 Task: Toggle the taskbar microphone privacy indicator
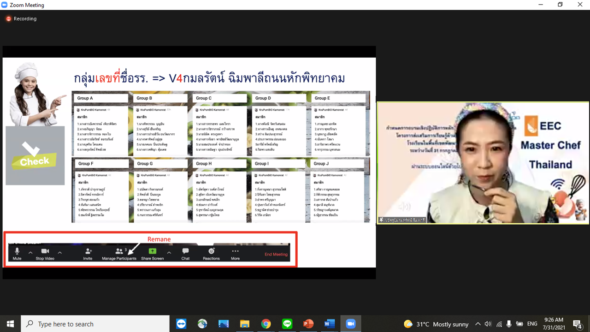509,324
